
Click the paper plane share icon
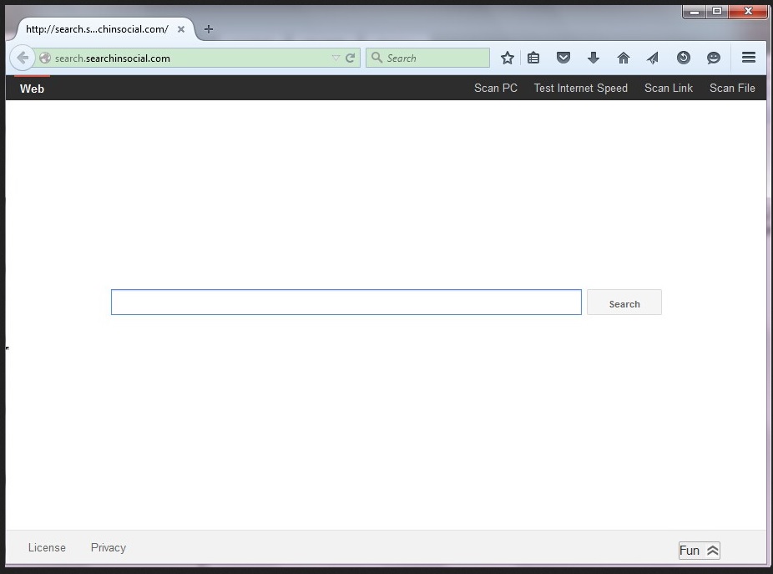coord(653,58)
